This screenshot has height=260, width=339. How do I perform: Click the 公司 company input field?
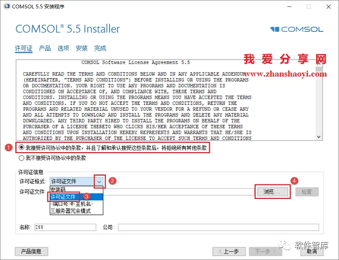(x=218, y=227)
